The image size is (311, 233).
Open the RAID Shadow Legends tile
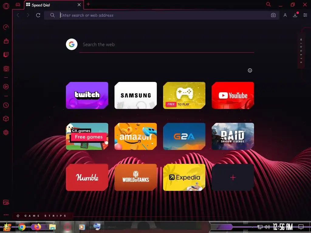pos(233,136)
